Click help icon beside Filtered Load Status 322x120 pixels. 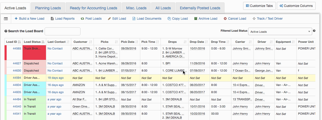pos(314,31)
